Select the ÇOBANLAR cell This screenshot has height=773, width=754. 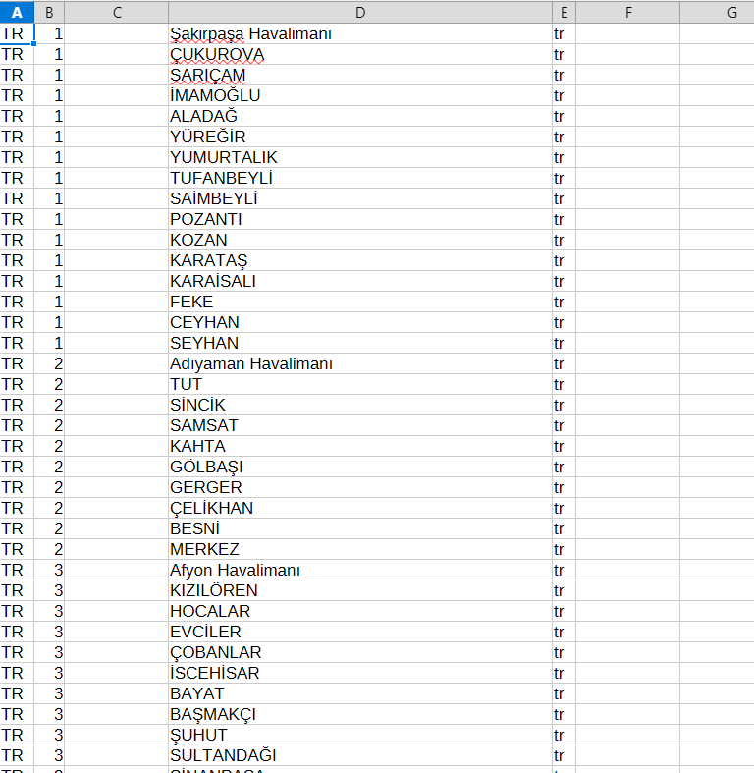(x=360, y=652)
